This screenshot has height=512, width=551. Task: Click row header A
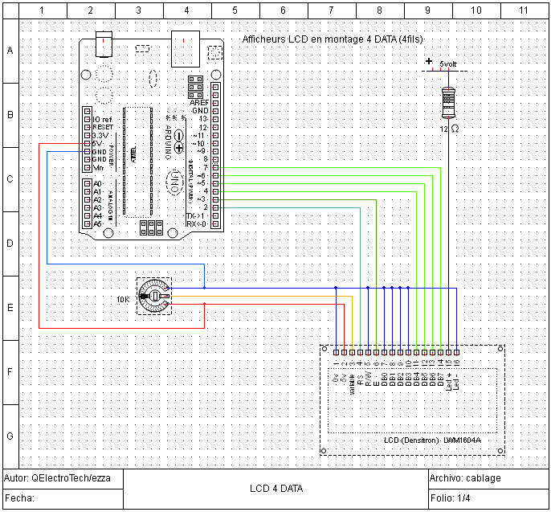tap(10, 51)
